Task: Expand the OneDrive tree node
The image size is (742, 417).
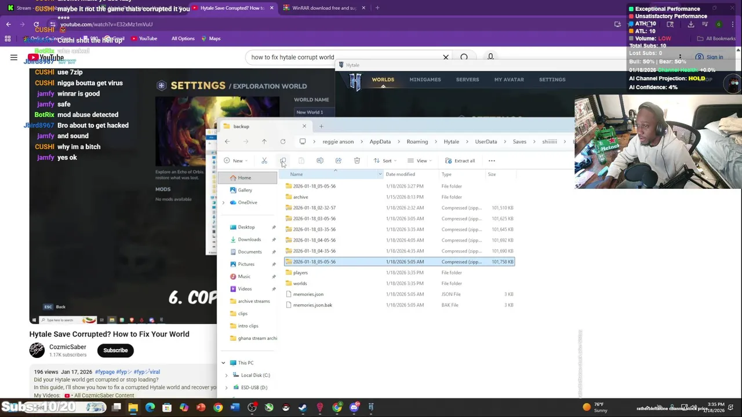Action: tap(223, 203)
